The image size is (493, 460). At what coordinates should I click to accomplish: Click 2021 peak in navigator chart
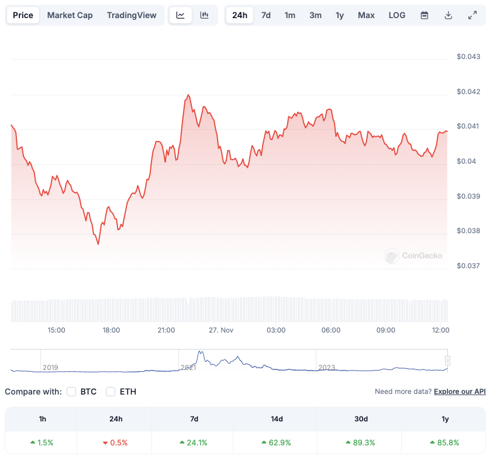200,352
